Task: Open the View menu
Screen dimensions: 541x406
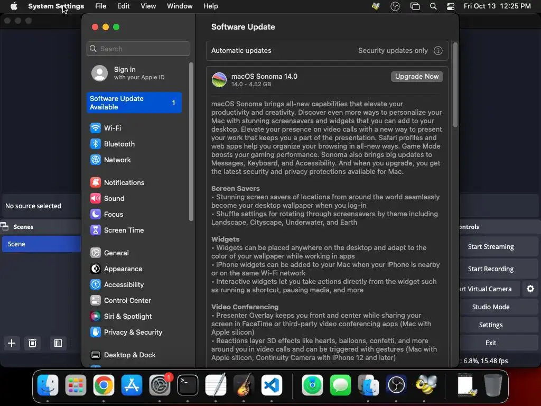Action: (x=148, y=6)
